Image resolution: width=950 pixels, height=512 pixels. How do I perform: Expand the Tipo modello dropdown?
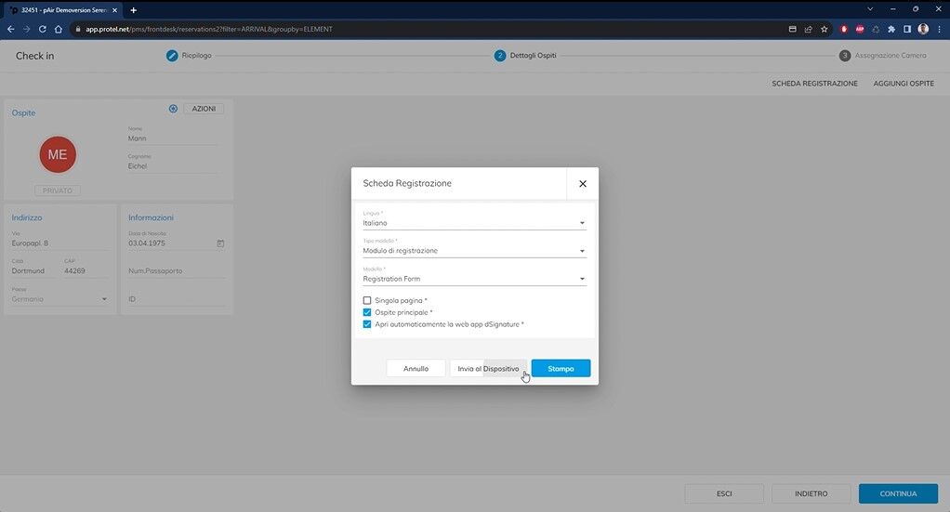474,251
